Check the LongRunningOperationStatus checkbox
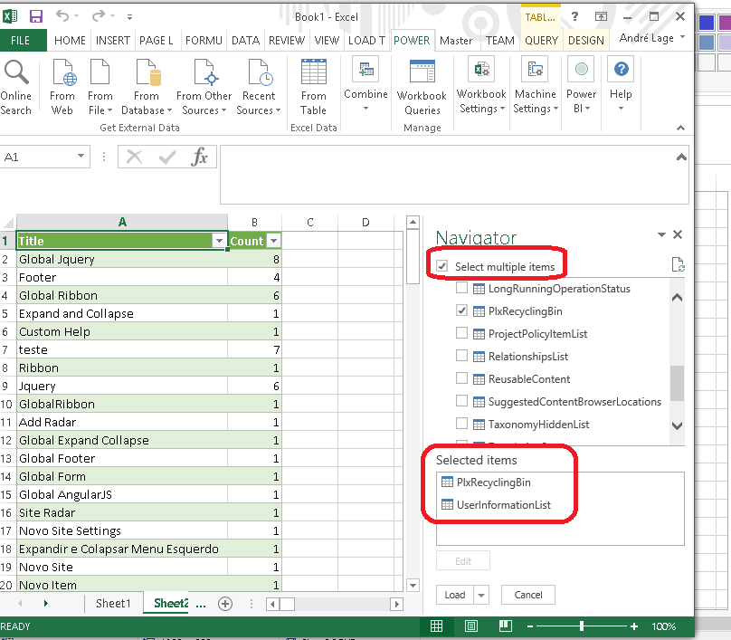731x640 pixels. pyautogui.click(x=461, y=288)
